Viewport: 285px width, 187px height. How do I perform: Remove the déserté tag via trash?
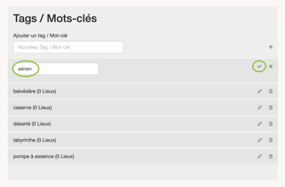(x=271, y=124)
